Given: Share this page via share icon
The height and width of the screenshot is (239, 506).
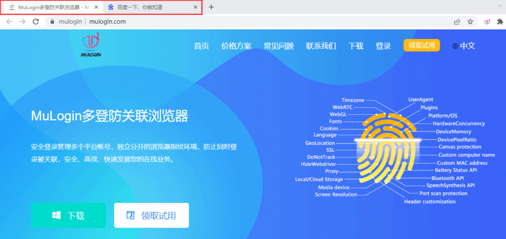Looking at the screenshot, I should [x=457, y=22].
